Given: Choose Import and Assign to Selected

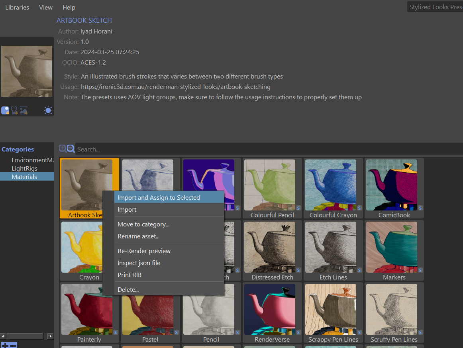Looking at the screenshot, I should pos(169,197).
